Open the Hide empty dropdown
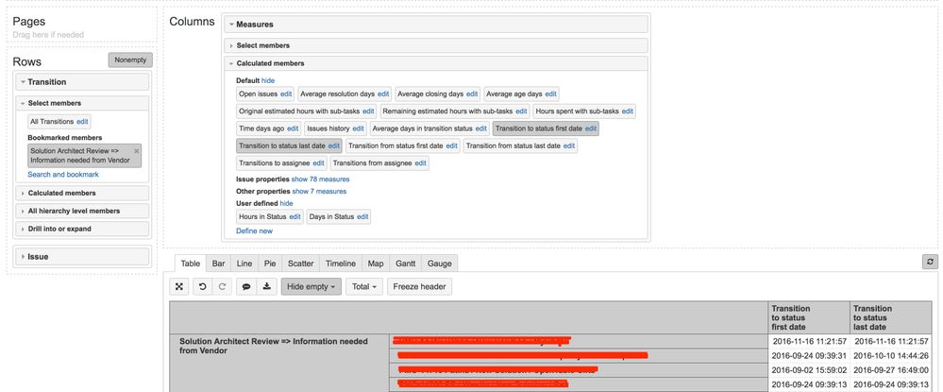The image size is (943, 392). [x=311, y=286]
